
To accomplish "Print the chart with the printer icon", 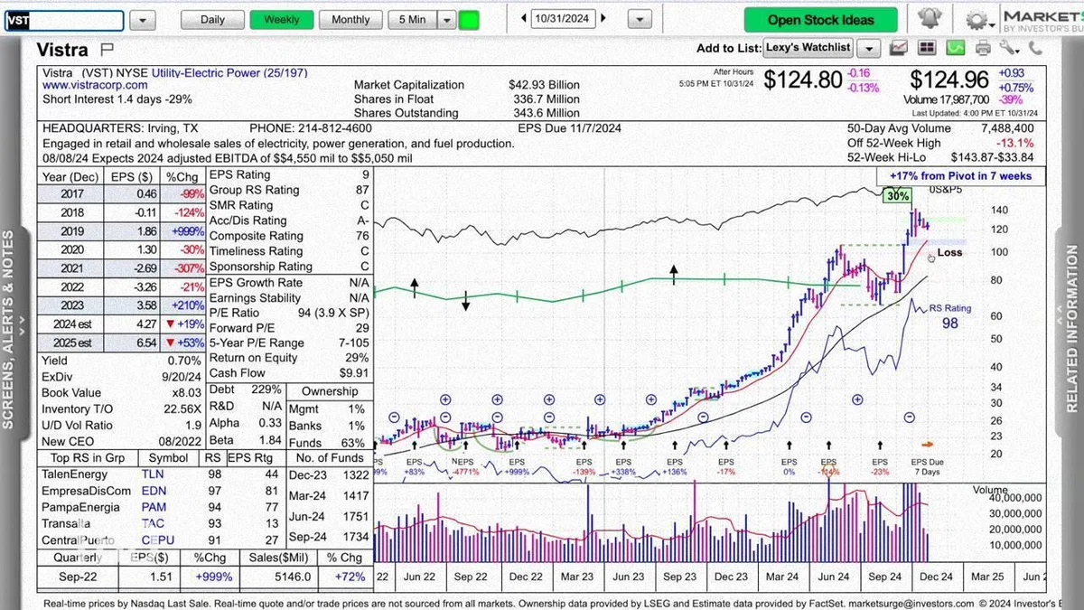I will (983, 48).
